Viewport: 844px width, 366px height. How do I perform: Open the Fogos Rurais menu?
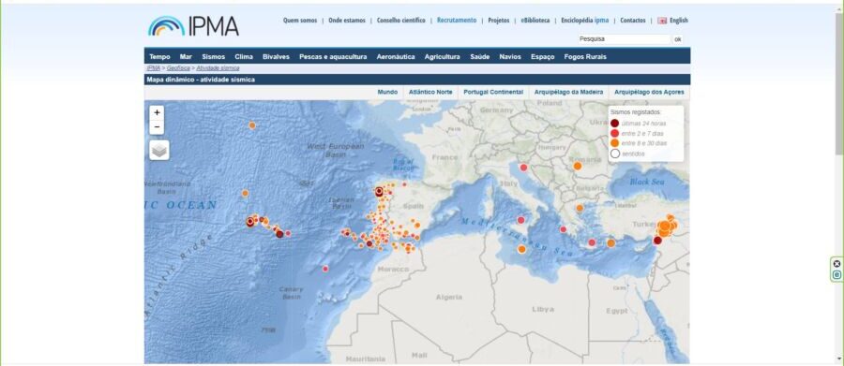585,56
